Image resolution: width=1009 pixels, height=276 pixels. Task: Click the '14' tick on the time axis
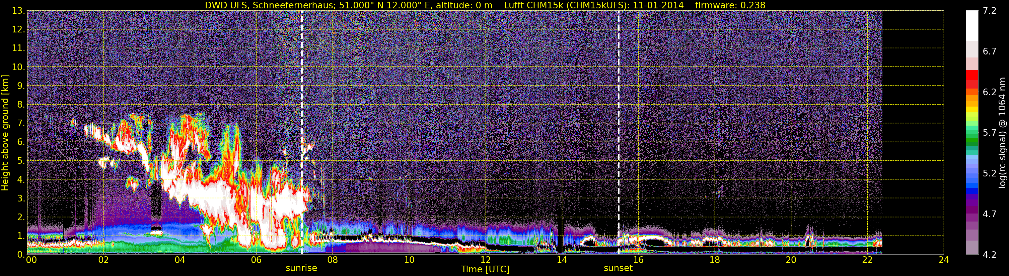tap(562, 260)
